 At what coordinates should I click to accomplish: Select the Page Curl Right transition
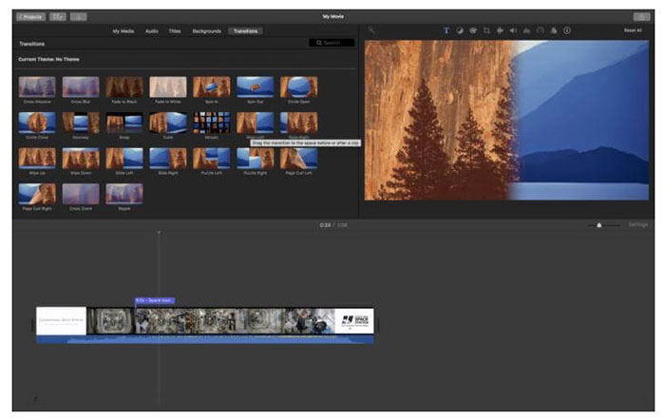coord(37,194)
